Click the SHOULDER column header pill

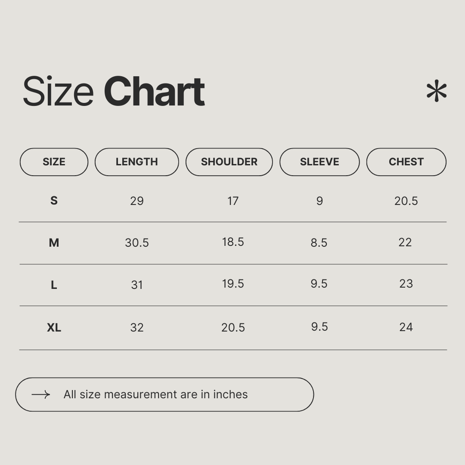[229, 162]
